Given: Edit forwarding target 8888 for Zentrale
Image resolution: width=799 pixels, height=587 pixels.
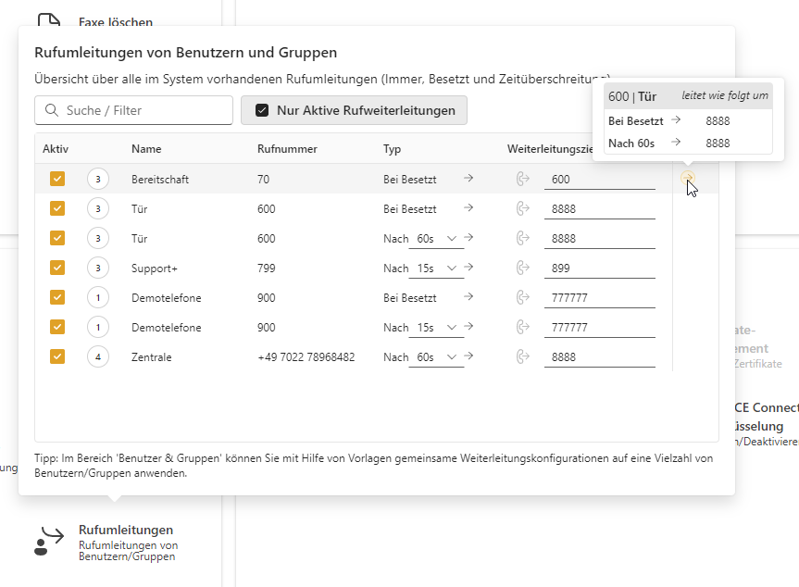Looking at the screenshot, I should click(600, 356).
